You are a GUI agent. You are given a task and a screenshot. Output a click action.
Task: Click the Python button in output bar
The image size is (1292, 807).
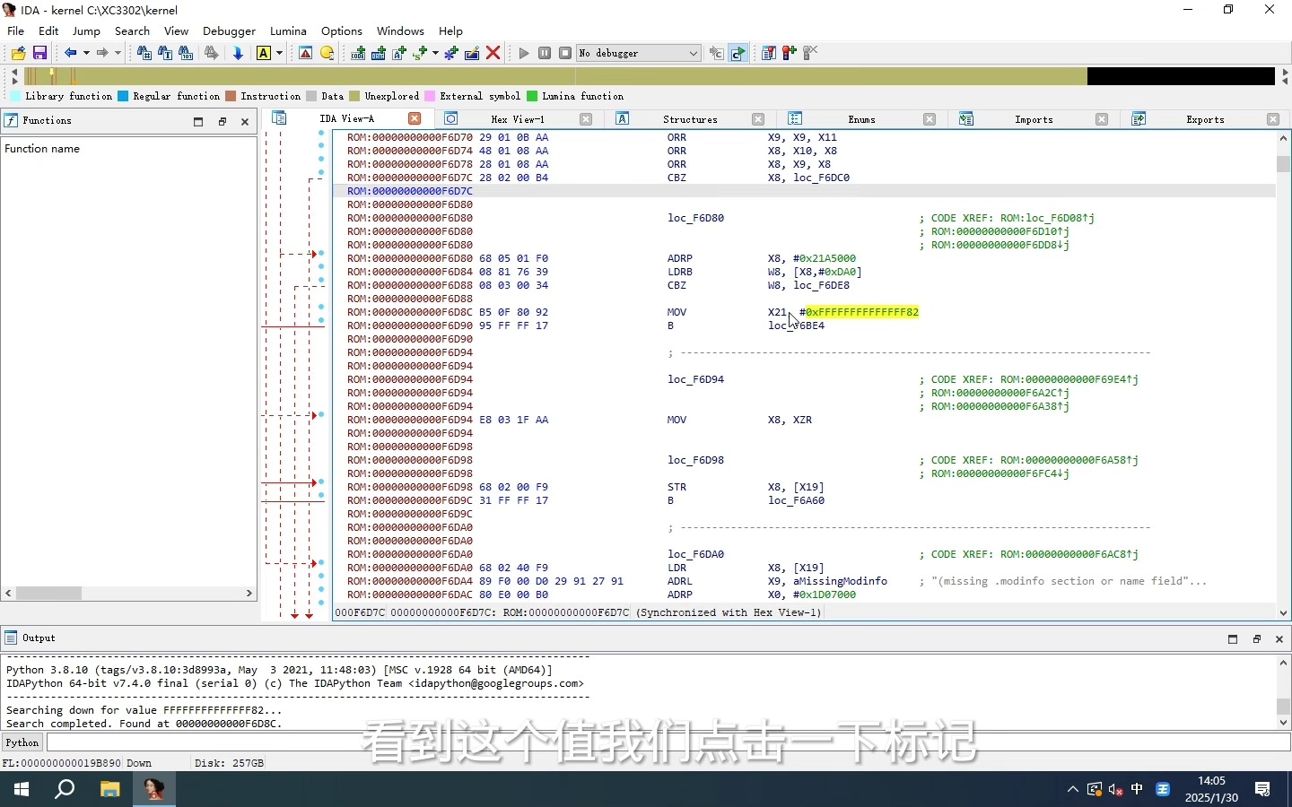[22, 742]
